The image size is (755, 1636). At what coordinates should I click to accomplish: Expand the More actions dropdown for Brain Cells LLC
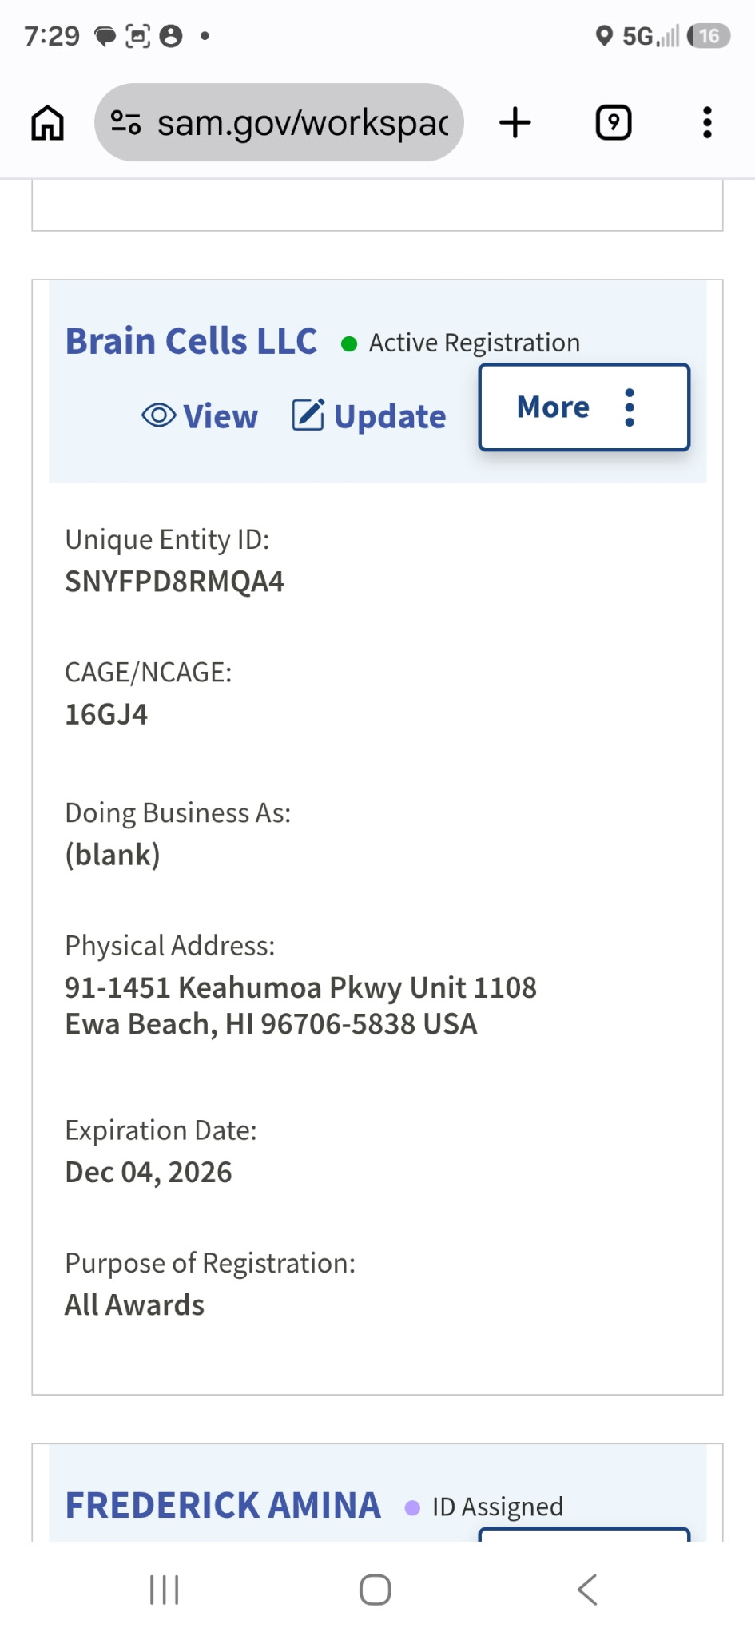[x=584, y=407]
